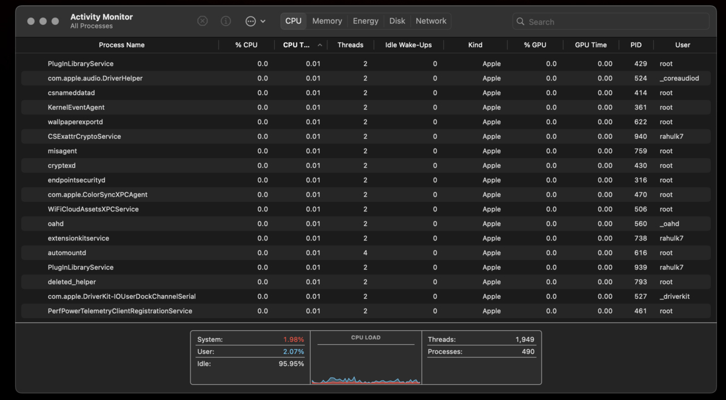The width and height of the screenshot is (726, 400).
Task: Sort by User column header
Action: pyautogui.click(x=682, y=45)
